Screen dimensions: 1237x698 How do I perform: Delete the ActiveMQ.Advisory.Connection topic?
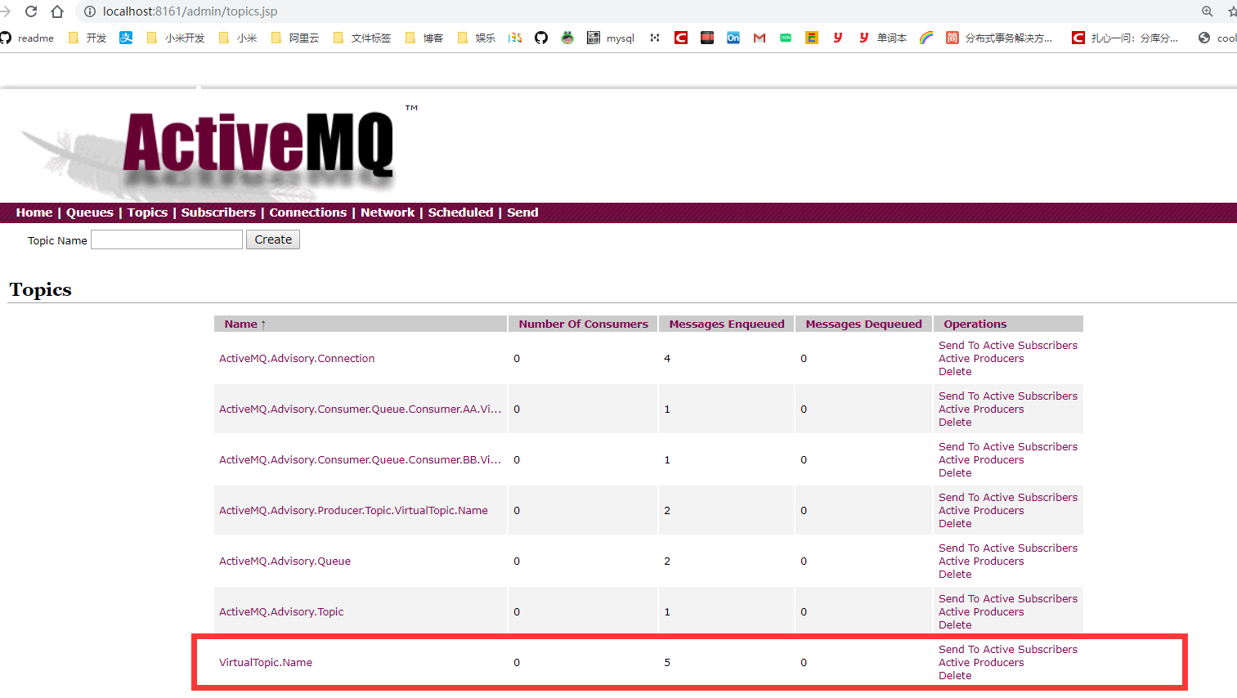point(955,372)
